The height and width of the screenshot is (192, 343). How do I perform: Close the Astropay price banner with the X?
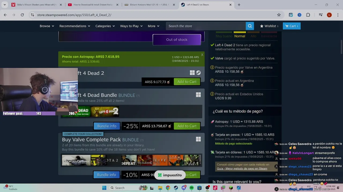202,55
